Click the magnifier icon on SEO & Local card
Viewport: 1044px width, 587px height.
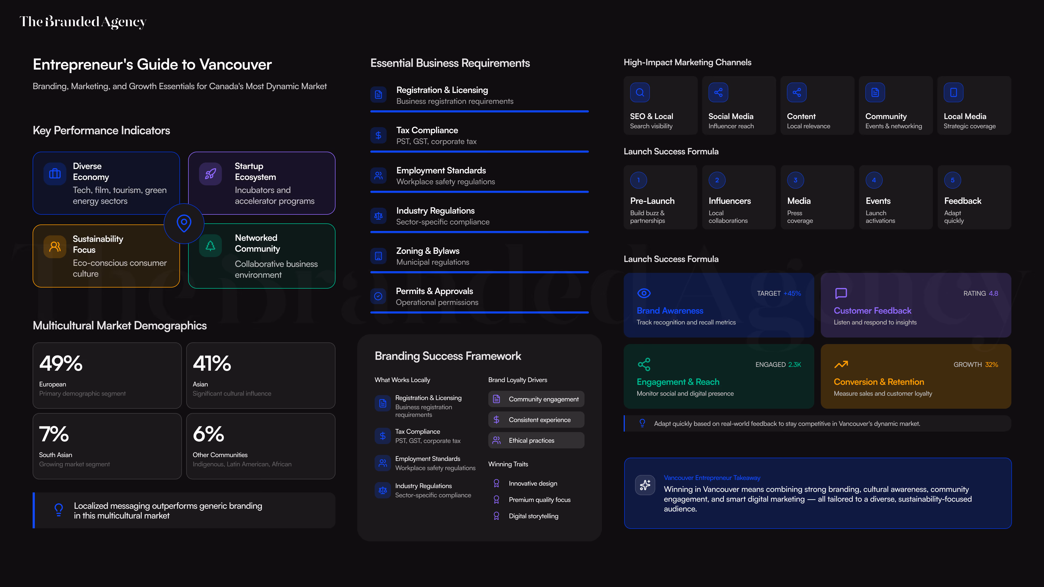click(640, 92)
